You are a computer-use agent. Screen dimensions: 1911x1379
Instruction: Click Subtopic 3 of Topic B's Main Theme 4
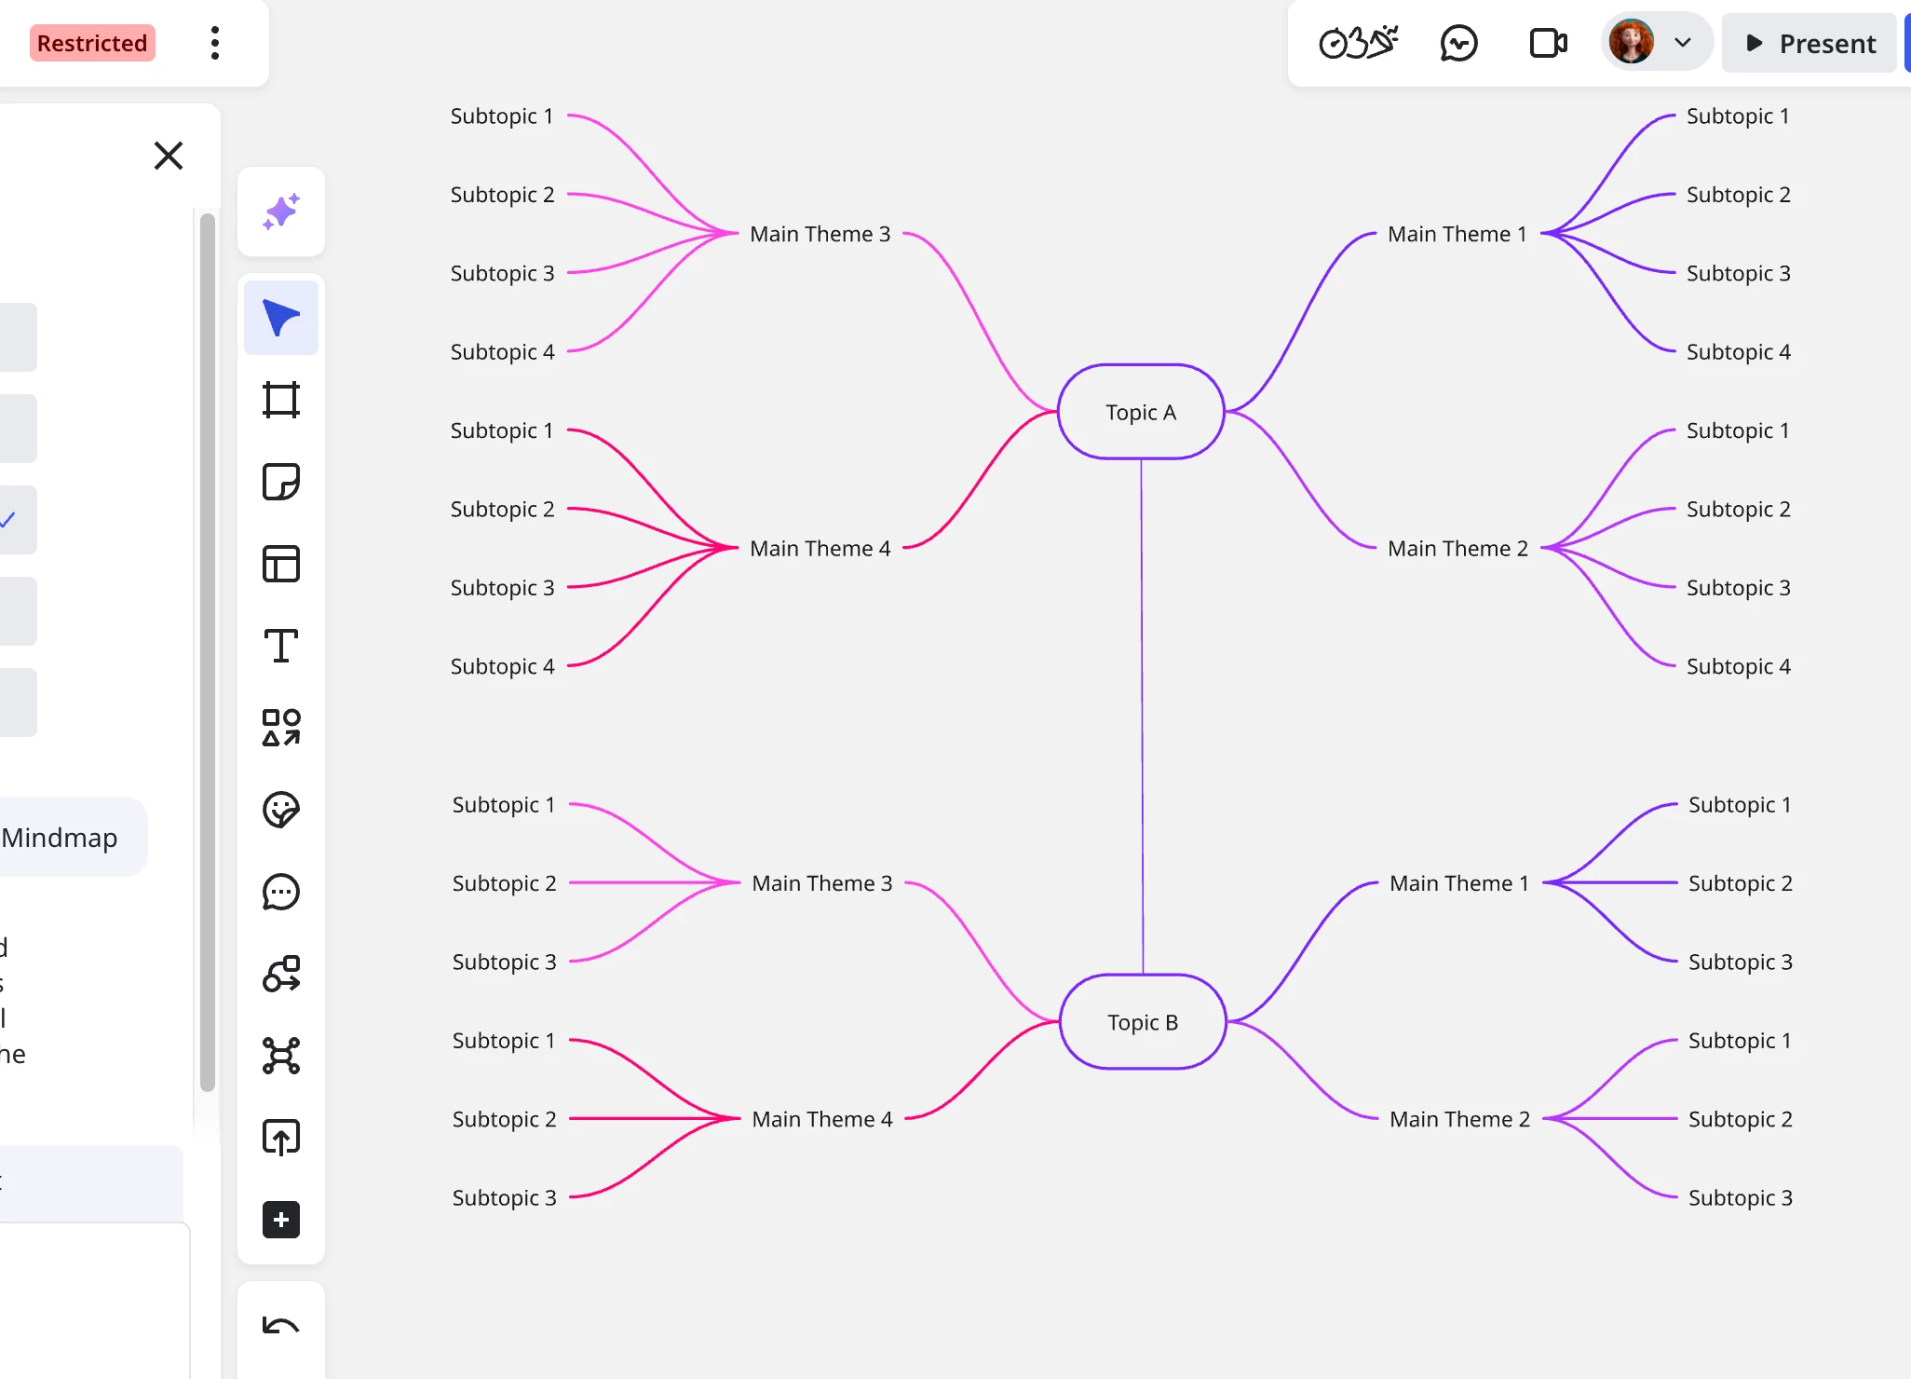(x=505, y=1198)
